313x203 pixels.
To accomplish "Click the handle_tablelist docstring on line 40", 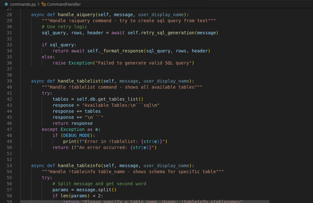I will [122, 87].
